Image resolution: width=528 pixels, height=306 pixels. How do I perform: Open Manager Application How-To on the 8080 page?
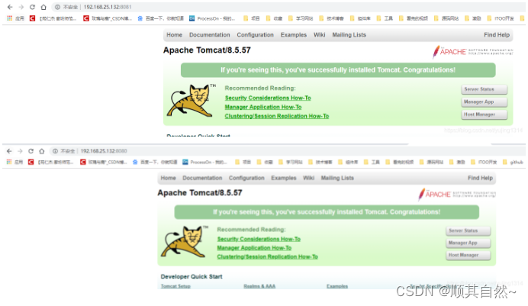tap(254, 248)
